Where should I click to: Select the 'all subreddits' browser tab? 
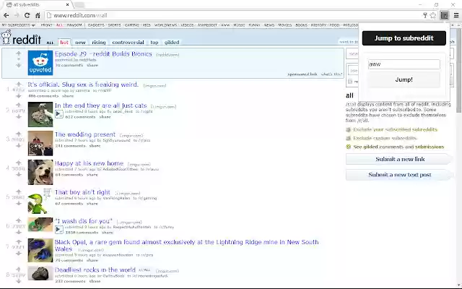38,5
